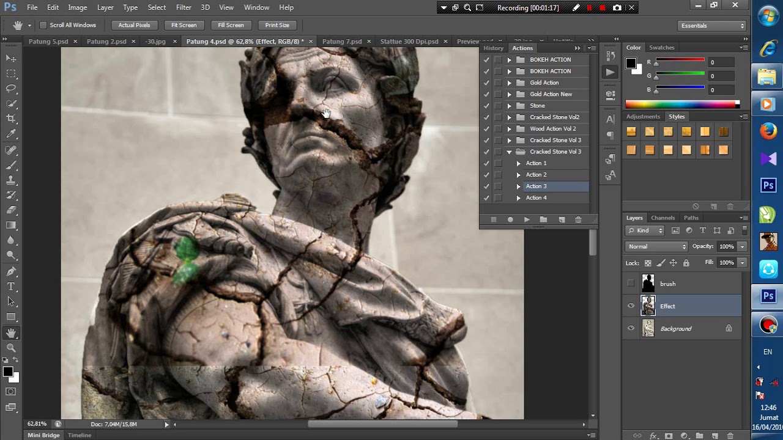Select the Zoom tool in toolbar
This screenshot has height=440, width=783.
[11, 348]
